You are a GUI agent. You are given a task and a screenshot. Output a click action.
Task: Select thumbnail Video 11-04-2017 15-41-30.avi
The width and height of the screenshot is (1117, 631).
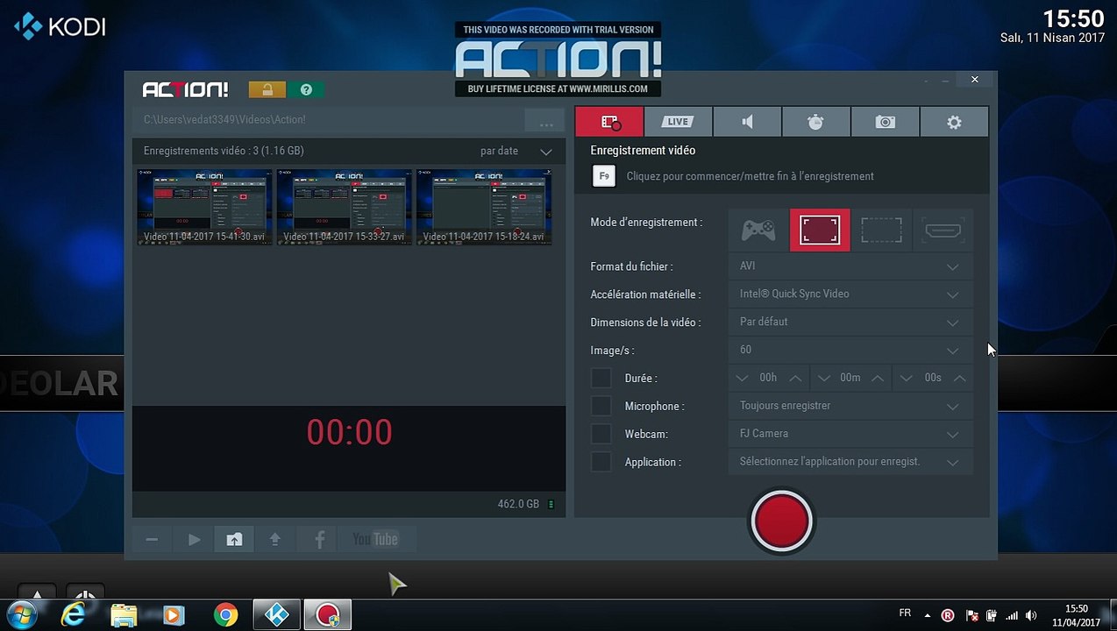tap(204, 207)
